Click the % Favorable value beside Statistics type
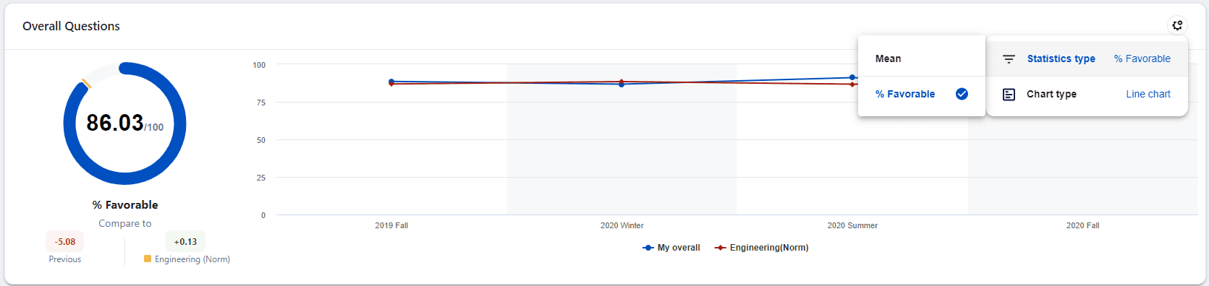1209x286 pixels. coord(1142,58)
